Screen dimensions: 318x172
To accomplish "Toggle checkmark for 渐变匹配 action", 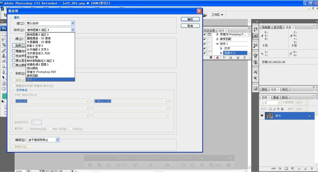I will click(204, 39).
